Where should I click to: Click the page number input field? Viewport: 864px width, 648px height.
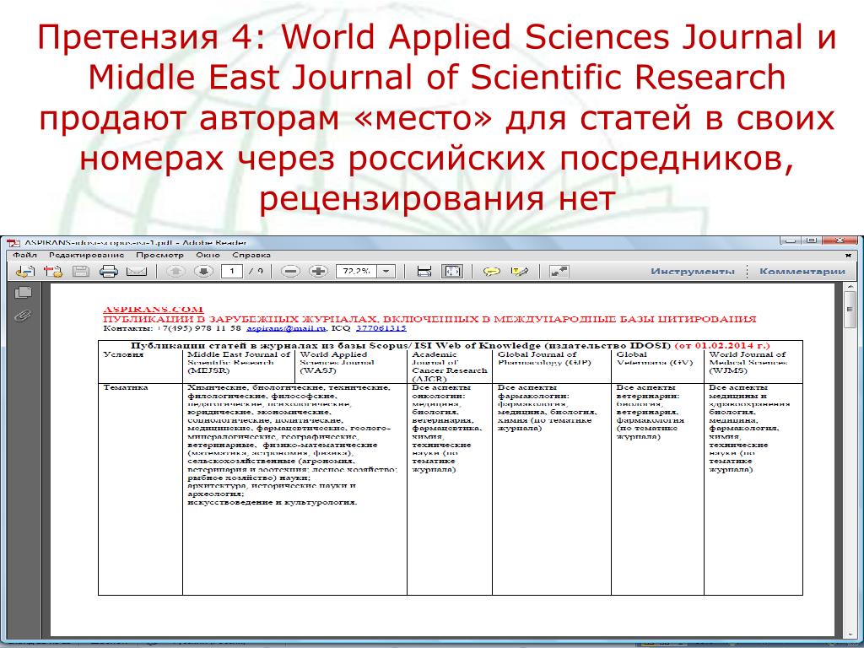[x=231, y=271]
